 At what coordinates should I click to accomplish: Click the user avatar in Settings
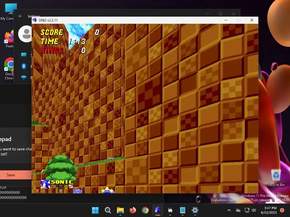(x=25, y=34)
